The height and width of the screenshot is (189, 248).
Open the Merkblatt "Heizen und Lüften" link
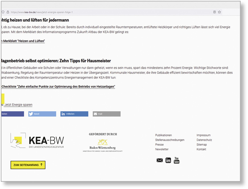(x=23, y=41)
